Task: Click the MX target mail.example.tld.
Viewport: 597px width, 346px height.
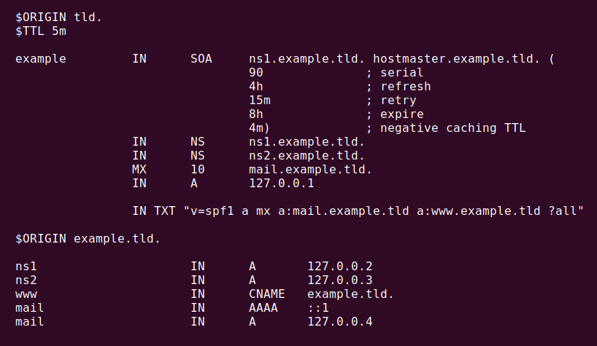Action: tap(310, 170)
